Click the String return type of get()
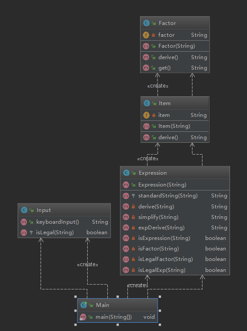The width and height of the screenshot is (247, 331). click(x=199, y=68)
